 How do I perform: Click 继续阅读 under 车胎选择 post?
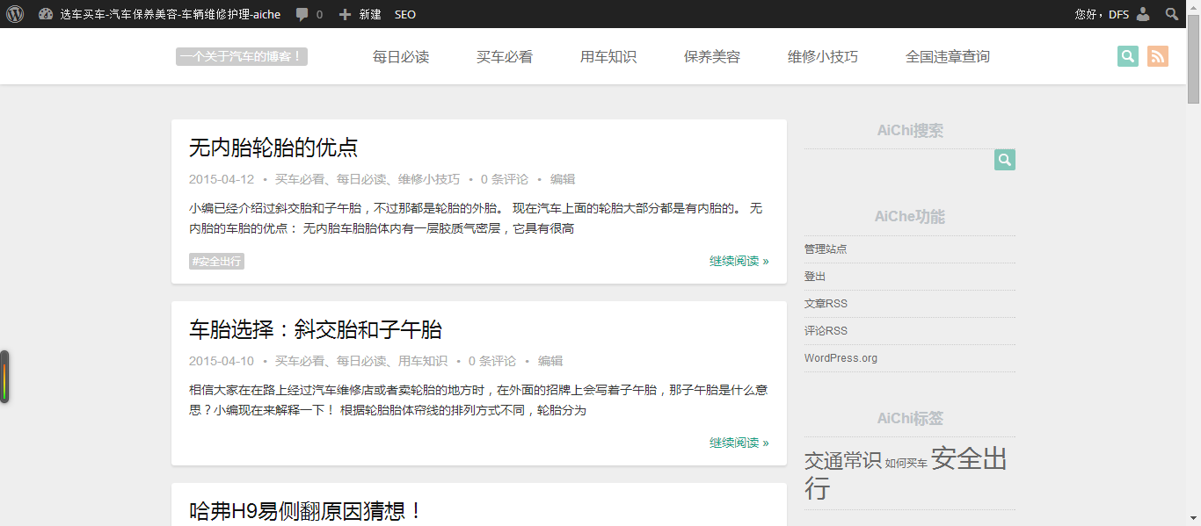point(739,443)
